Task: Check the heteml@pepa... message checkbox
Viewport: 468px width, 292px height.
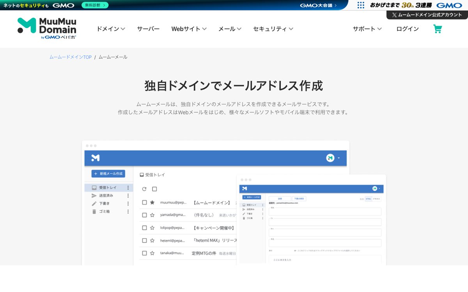Action: [144, 240]
